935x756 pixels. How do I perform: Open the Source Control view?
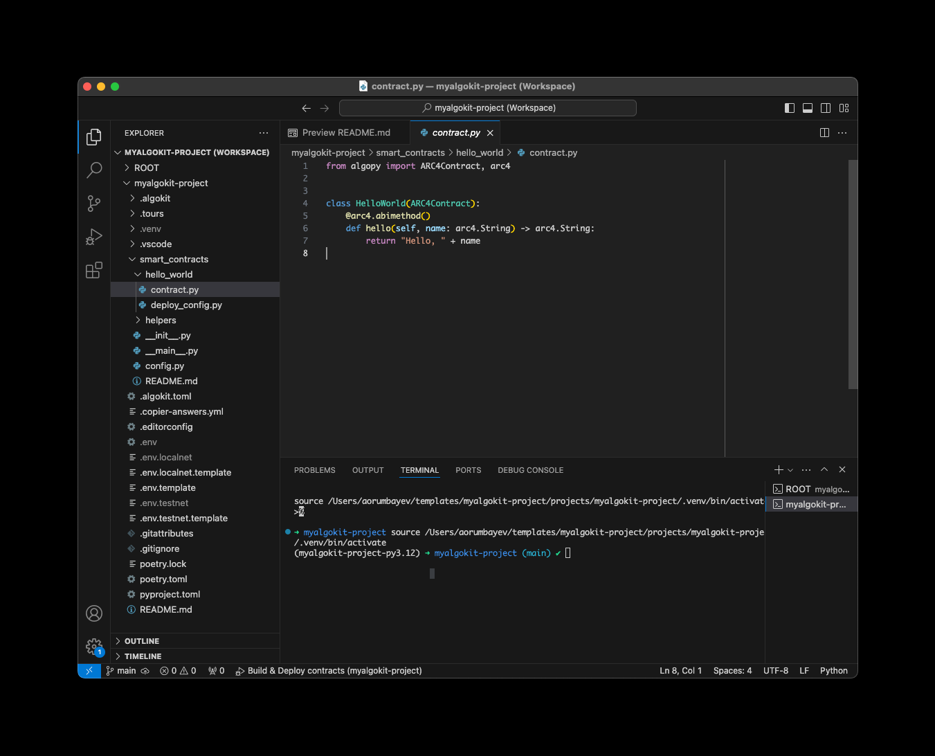[94, 204]
